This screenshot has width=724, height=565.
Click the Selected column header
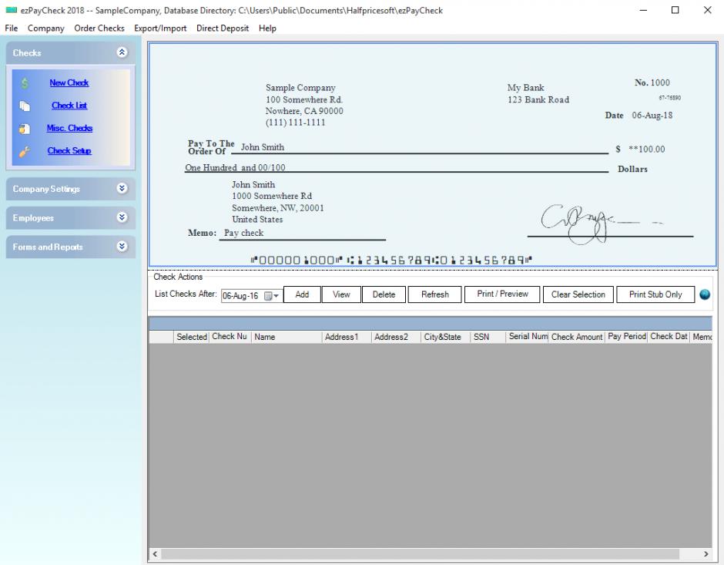(x=192, y=337)
